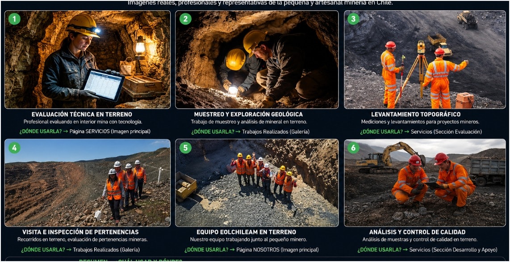Select title 'ANÁLISIS Y CONTROL DE CALIDAD'
510x262 pixels.
[x=417, y=232]
